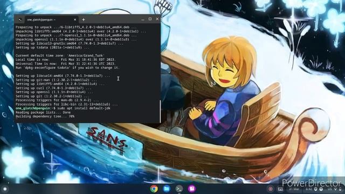Click the shield icon in the status tray
Screen dimensions: 345x194
(x=315, y=189)
